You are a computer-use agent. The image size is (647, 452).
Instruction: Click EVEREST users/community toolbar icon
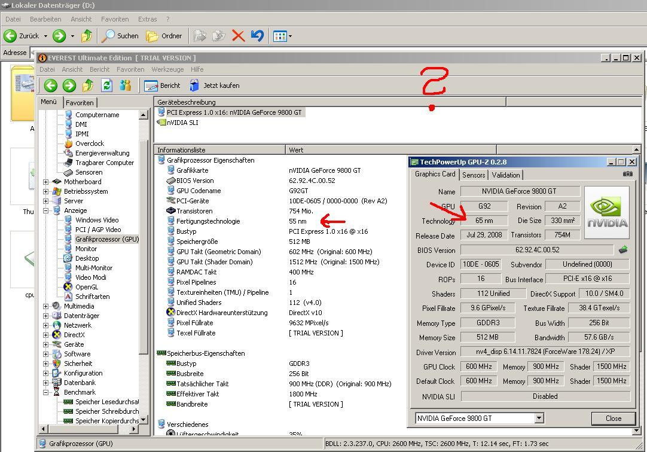(x=126, y=85)
